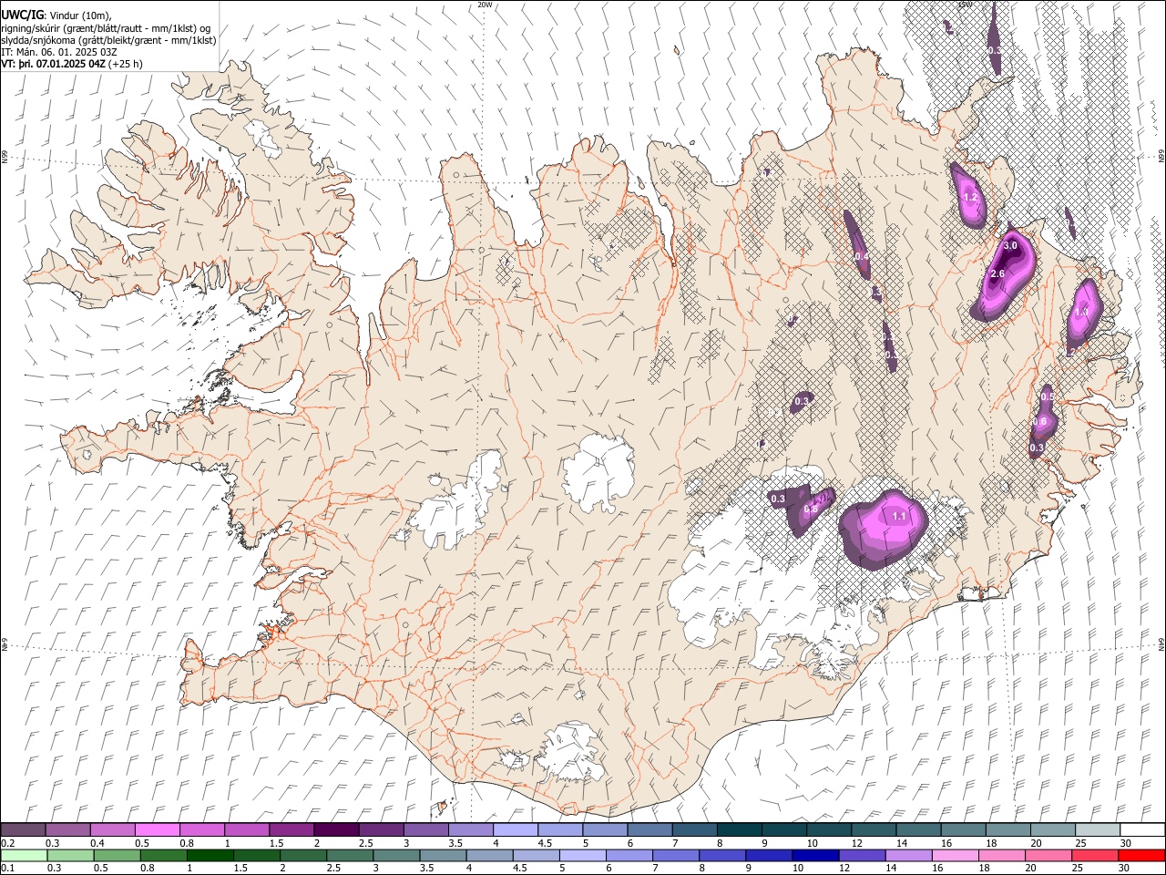The image size is (1166, 875).
Task: Select the dark green 1 mm legend swatch
Action: click(x=210, y=855)
